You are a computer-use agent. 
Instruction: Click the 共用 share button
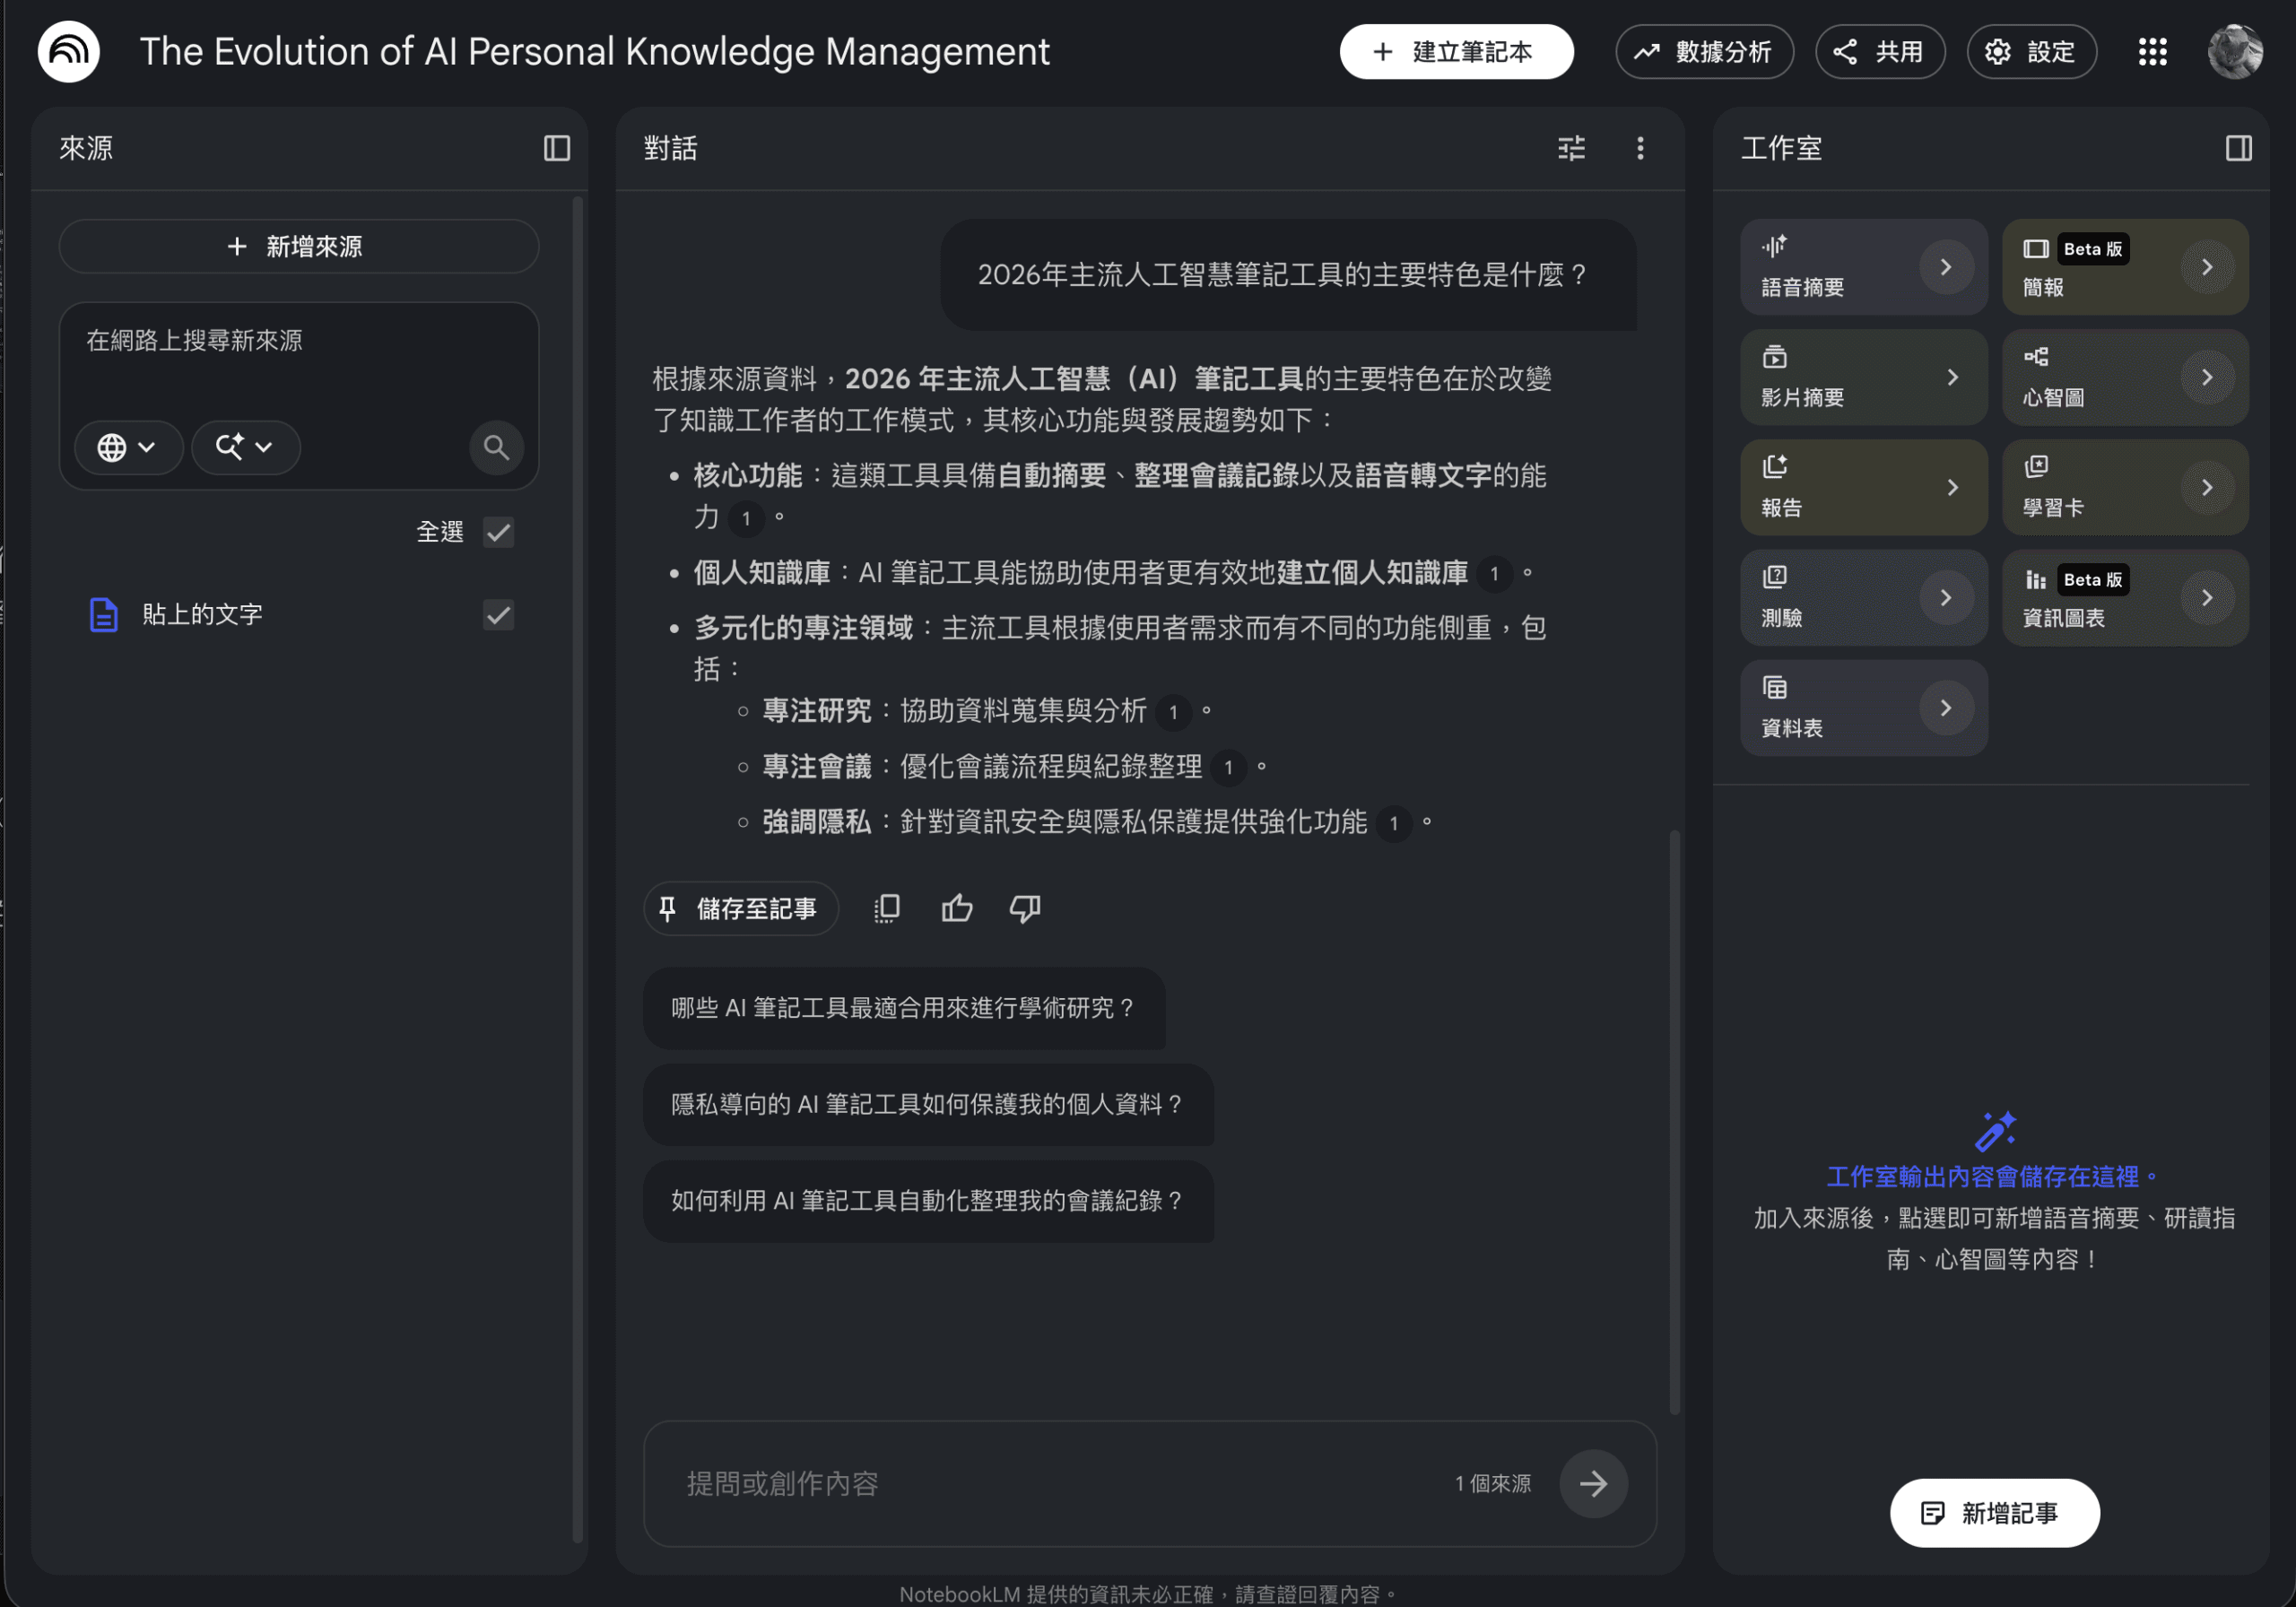[x=1879, y=51]
